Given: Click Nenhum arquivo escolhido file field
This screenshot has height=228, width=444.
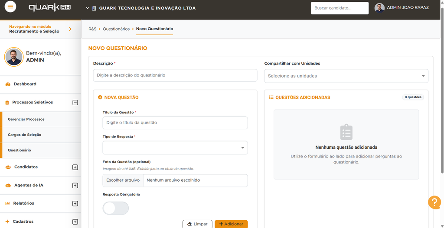Looking at the screenshot, I should point(196,180).
